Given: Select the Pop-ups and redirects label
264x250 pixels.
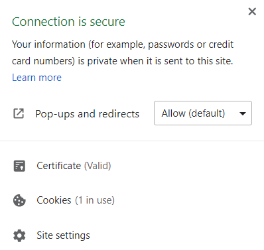Looking at the screenshot, I should tap(87, 114).
